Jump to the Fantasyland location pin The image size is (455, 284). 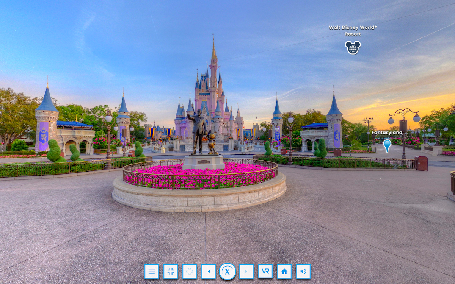point(387,146)
